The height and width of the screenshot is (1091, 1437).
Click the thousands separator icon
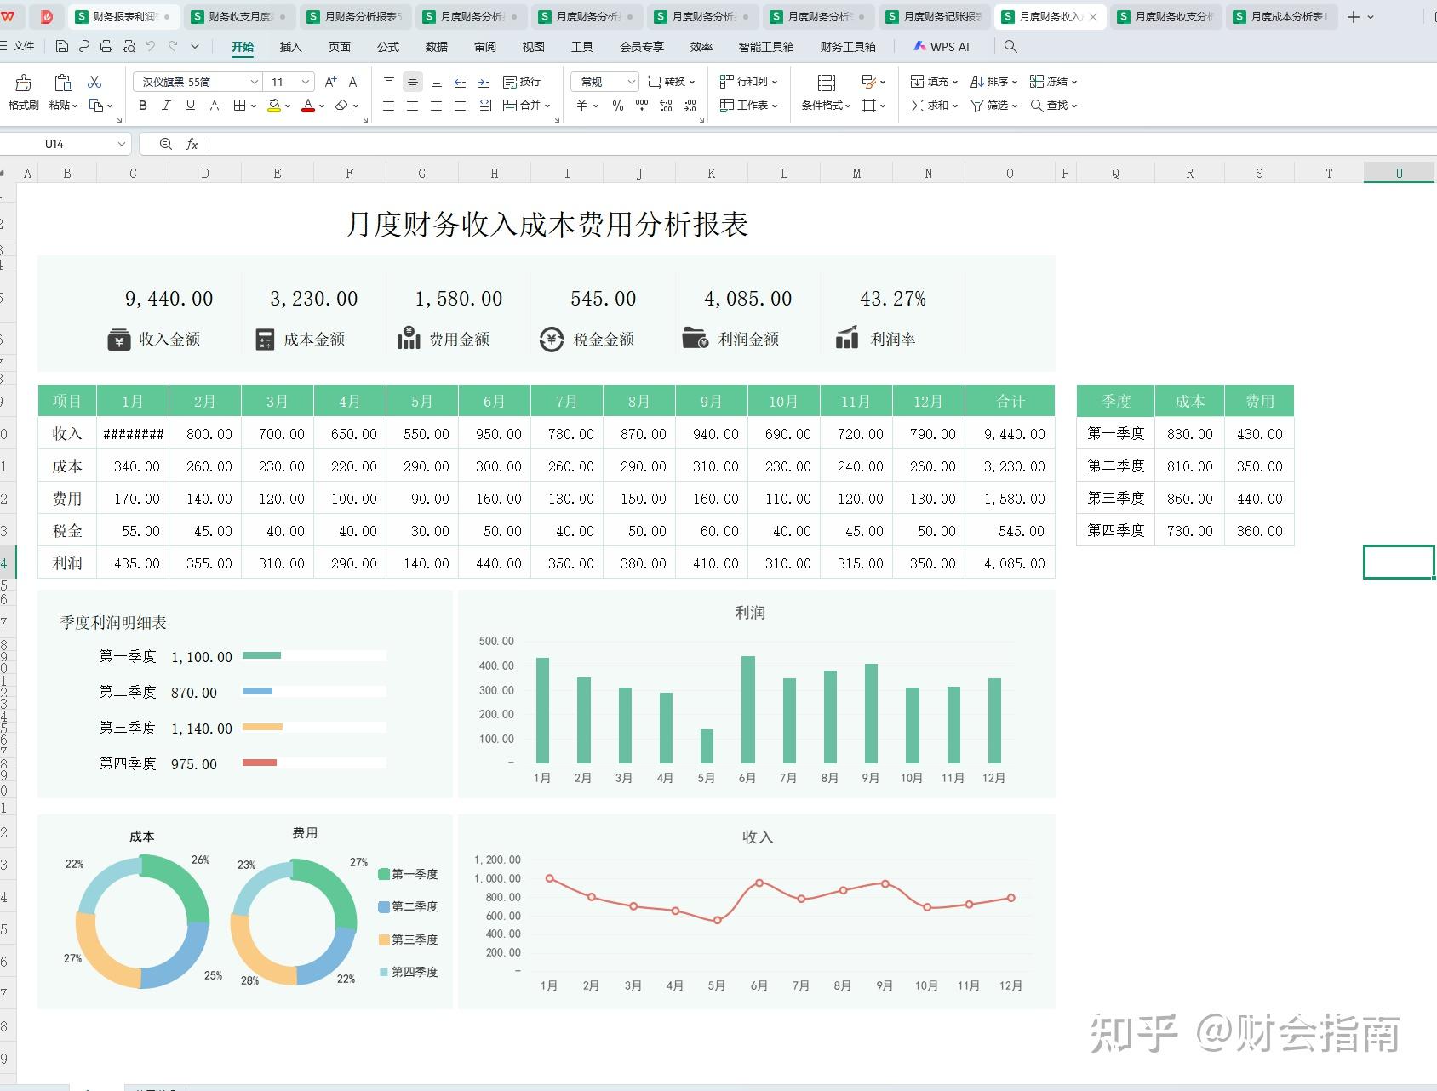click(x=642, y=106)
